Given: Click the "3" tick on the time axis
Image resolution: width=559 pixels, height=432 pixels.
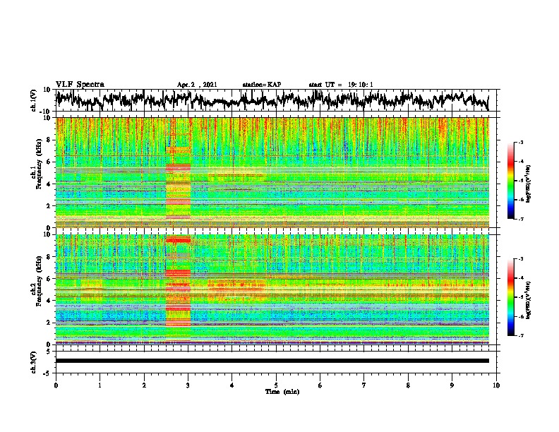Looking at the screenshot, I should (x=188, y=385).
